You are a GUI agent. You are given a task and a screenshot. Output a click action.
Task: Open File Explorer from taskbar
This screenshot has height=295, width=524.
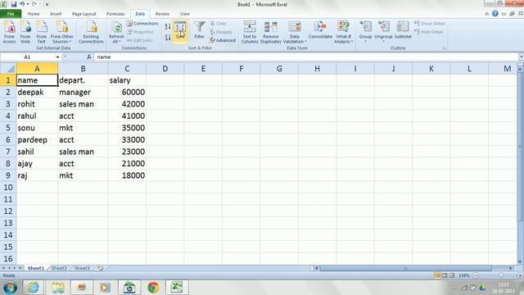pos(58,288)
